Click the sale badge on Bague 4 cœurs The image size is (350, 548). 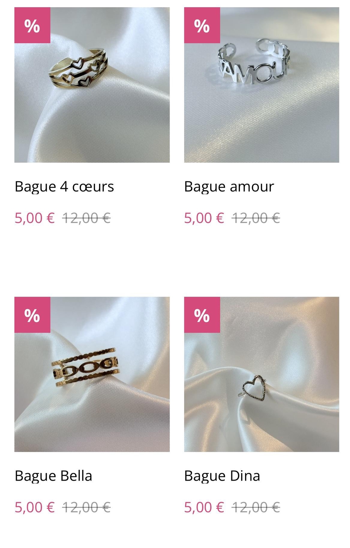tap(32, 25)
